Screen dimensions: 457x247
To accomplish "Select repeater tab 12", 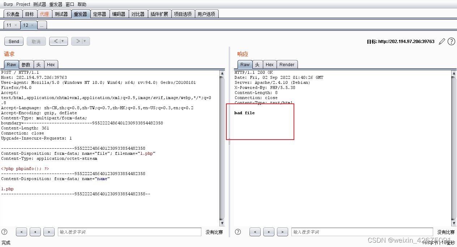I will point(25,25).
